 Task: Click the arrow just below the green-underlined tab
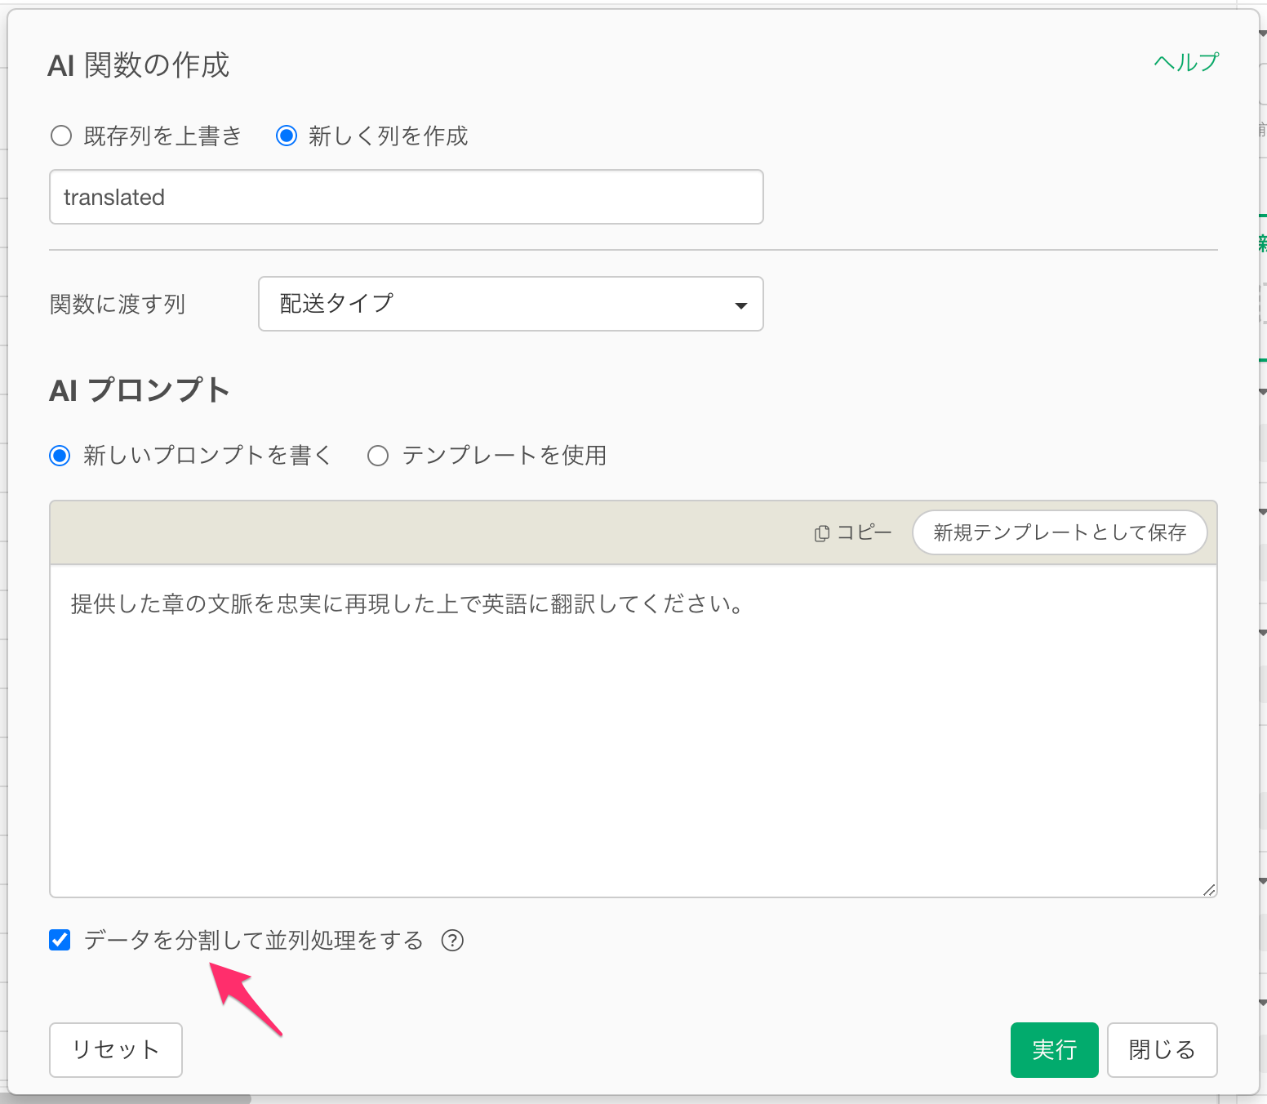1263,392
